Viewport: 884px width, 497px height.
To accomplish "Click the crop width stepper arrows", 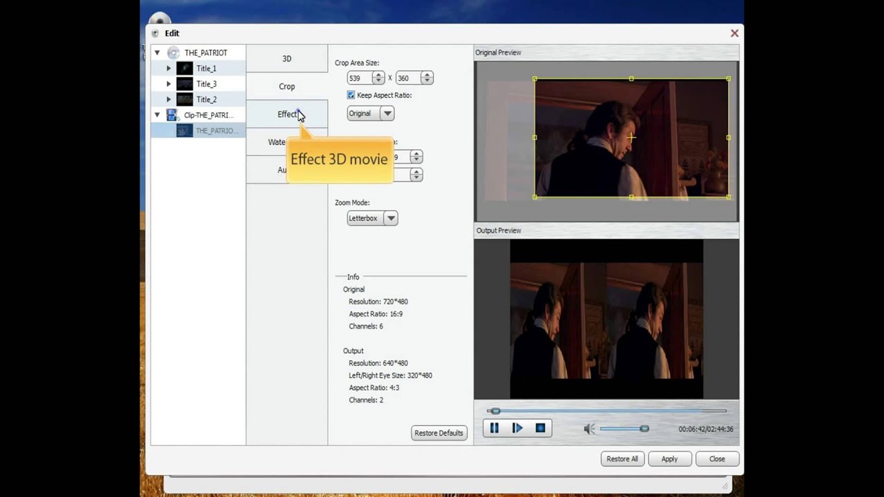I will (x=378, y=78).
